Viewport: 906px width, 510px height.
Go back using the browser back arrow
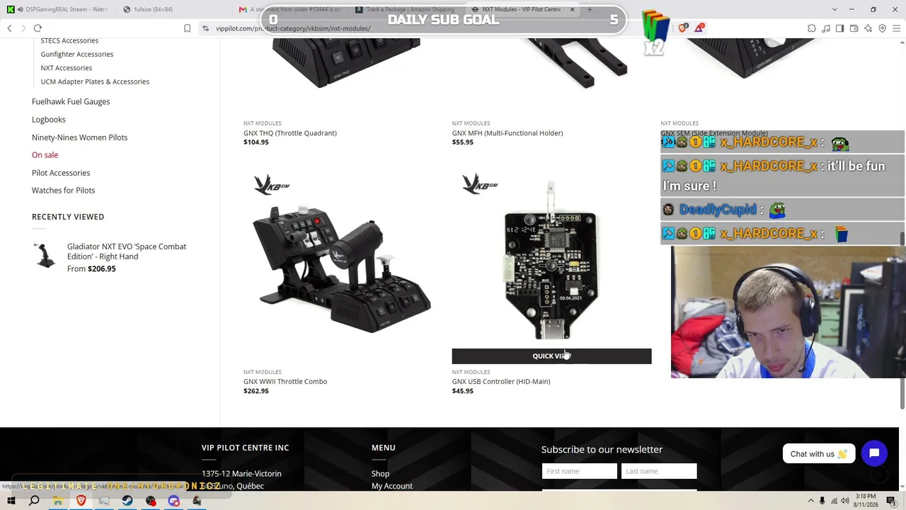click(9, 28)
